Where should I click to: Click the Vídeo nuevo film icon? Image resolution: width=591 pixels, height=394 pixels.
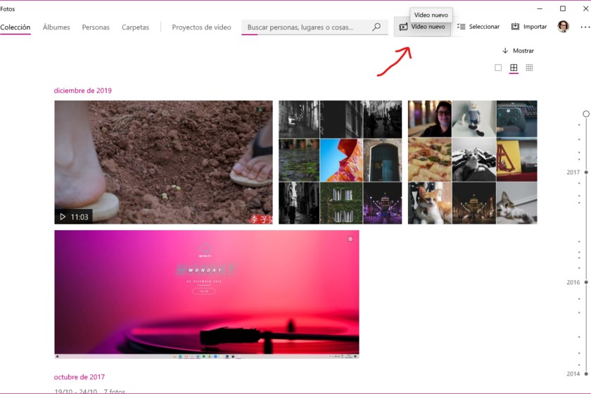click(403, 27)
